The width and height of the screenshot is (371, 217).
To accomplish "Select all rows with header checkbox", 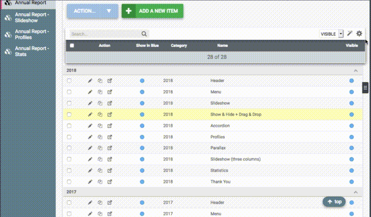I will click(72, 46).
